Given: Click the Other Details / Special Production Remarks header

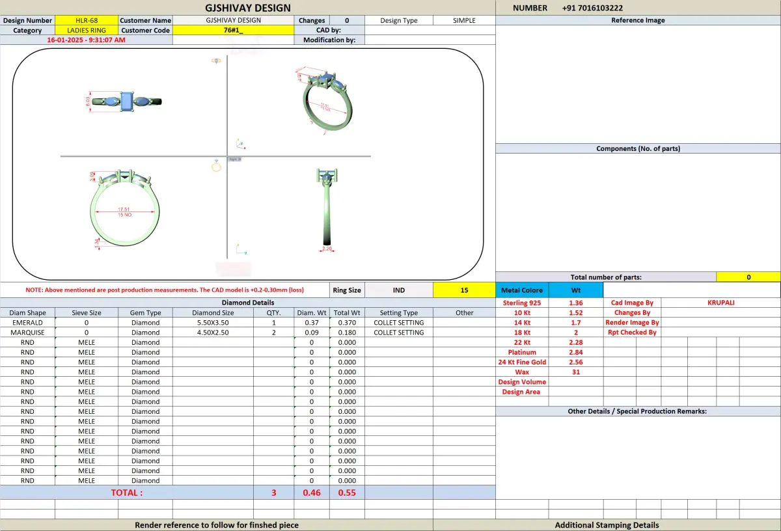Looking at the screenshot, I should 638,411.
